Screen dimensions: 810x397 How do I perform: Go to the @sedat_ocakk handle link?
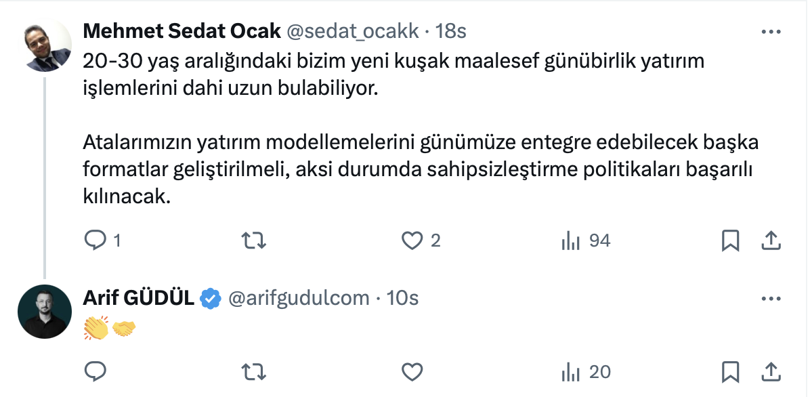[353, 32]
